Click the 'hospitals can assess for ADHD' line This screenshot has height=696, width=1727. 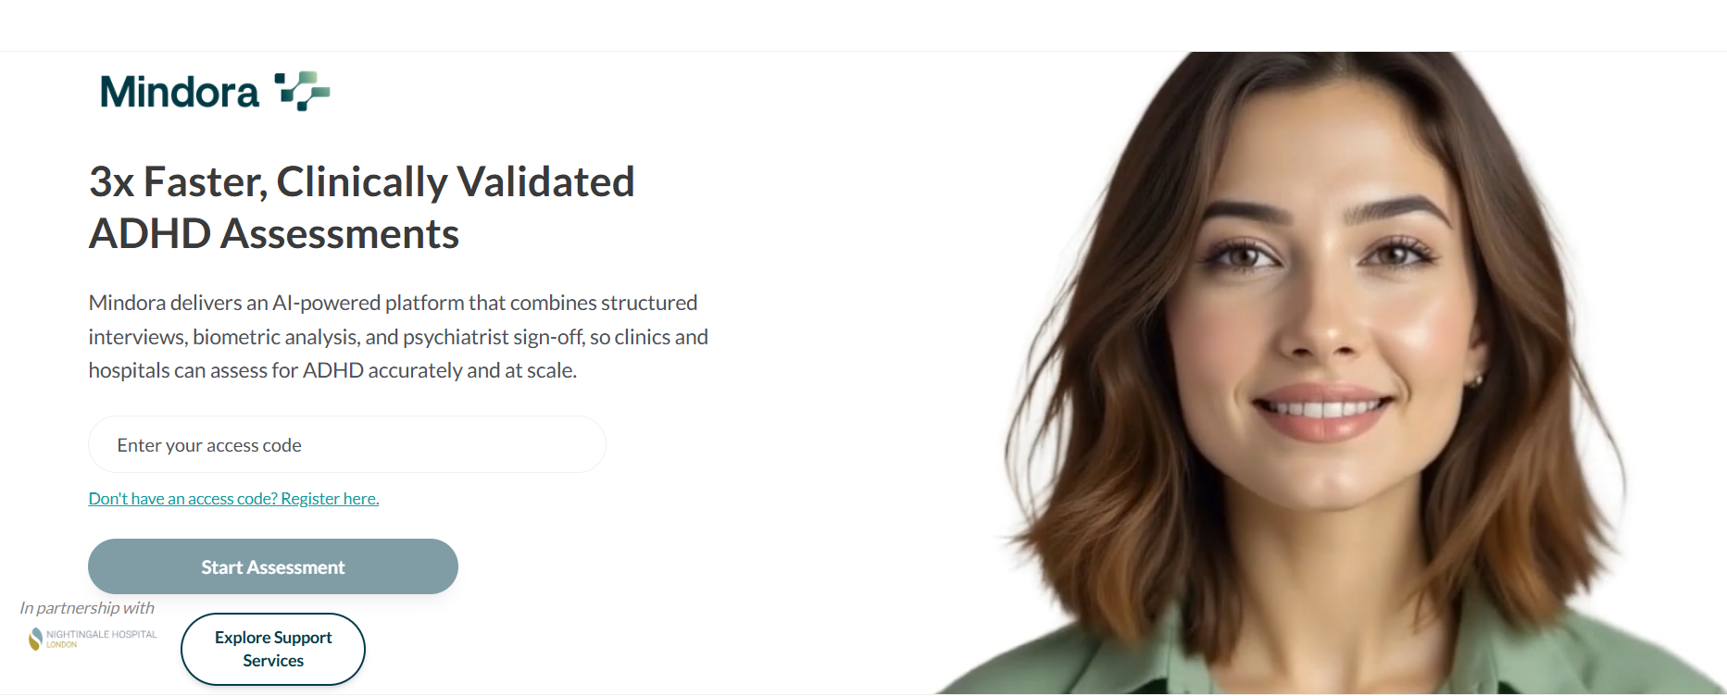pyautogui.click(x=332, y=370)
